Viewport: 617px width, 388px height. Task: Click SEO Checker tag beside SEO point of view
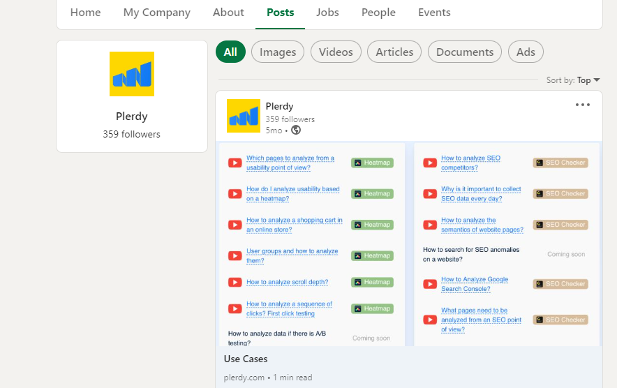pyautogui.click(x=560, y=320)
